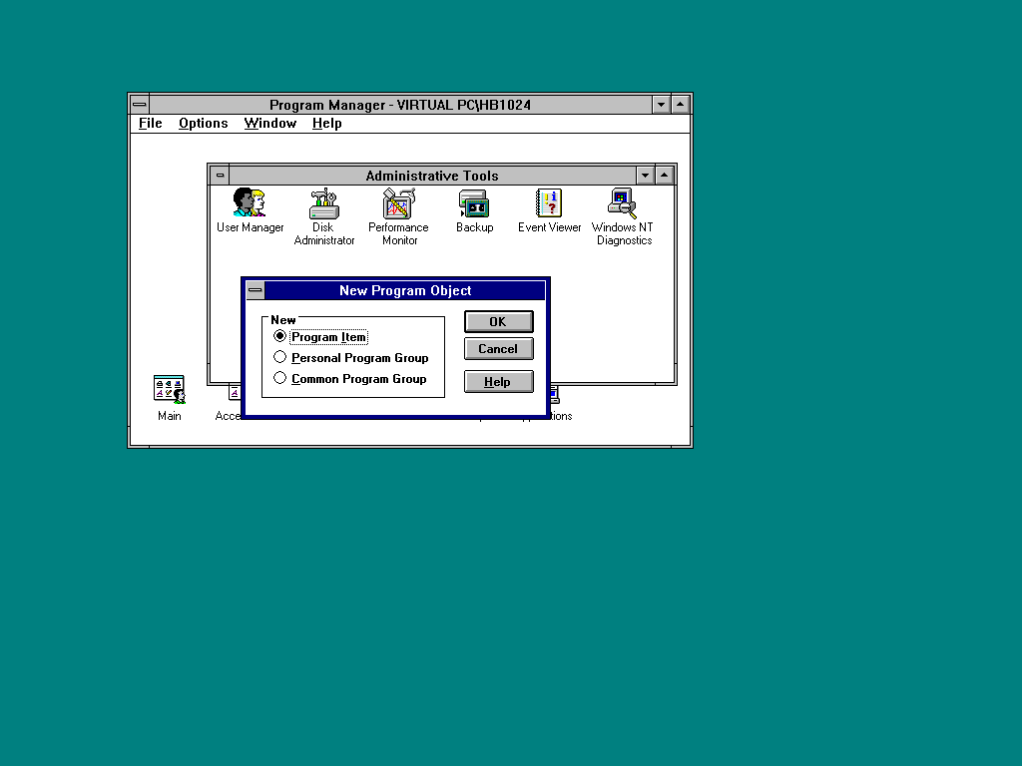The height and width of the screenshot is (766, 1022).
Task: Open the Administrative Tools control menu box
Action: point(220,176)
